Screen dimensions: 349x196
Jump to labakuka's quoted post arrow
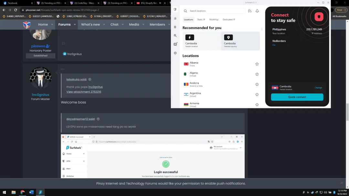pyautogui.click(x=90, y=80)
